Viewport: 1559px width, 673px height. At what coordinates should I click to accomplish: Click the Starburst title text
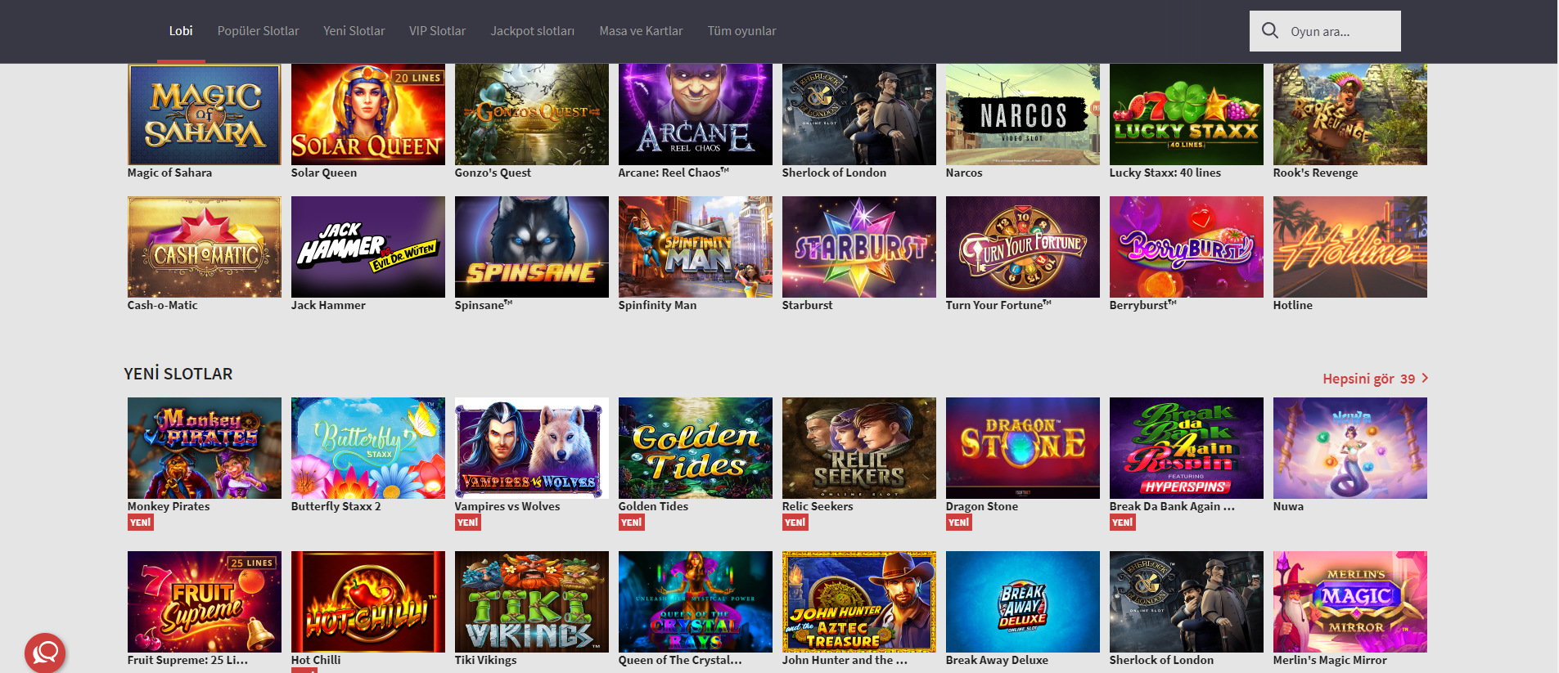pos(807,305)
